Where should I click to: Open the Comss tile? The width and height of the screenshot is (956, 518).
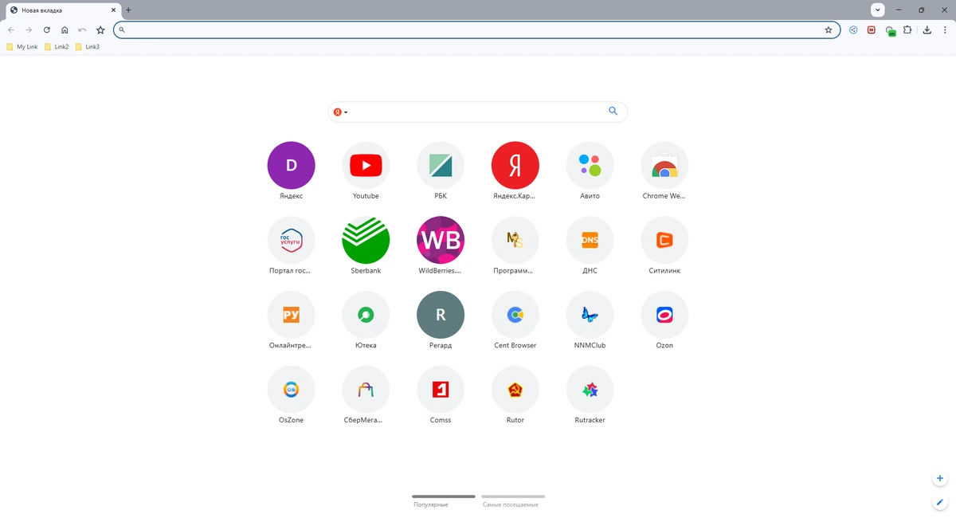(441, 390)
